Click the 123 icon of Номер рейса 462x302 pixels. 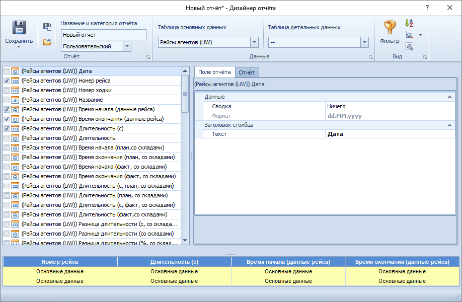pyautogui.click(x=15, y=81)
